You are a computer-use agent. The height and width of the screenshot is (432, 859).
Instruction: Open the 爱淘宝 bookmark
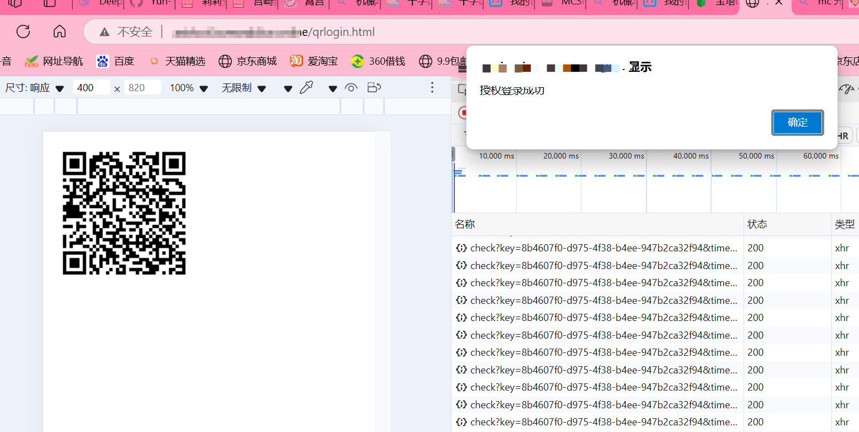[x=314, y=61]
